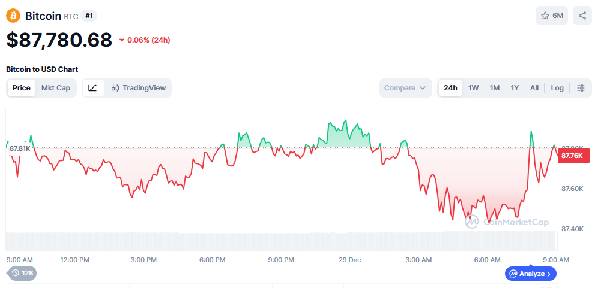This screenshot has width=598, height=288.
Task: Click the volume range bar below chart
Action: click(281, 241)
